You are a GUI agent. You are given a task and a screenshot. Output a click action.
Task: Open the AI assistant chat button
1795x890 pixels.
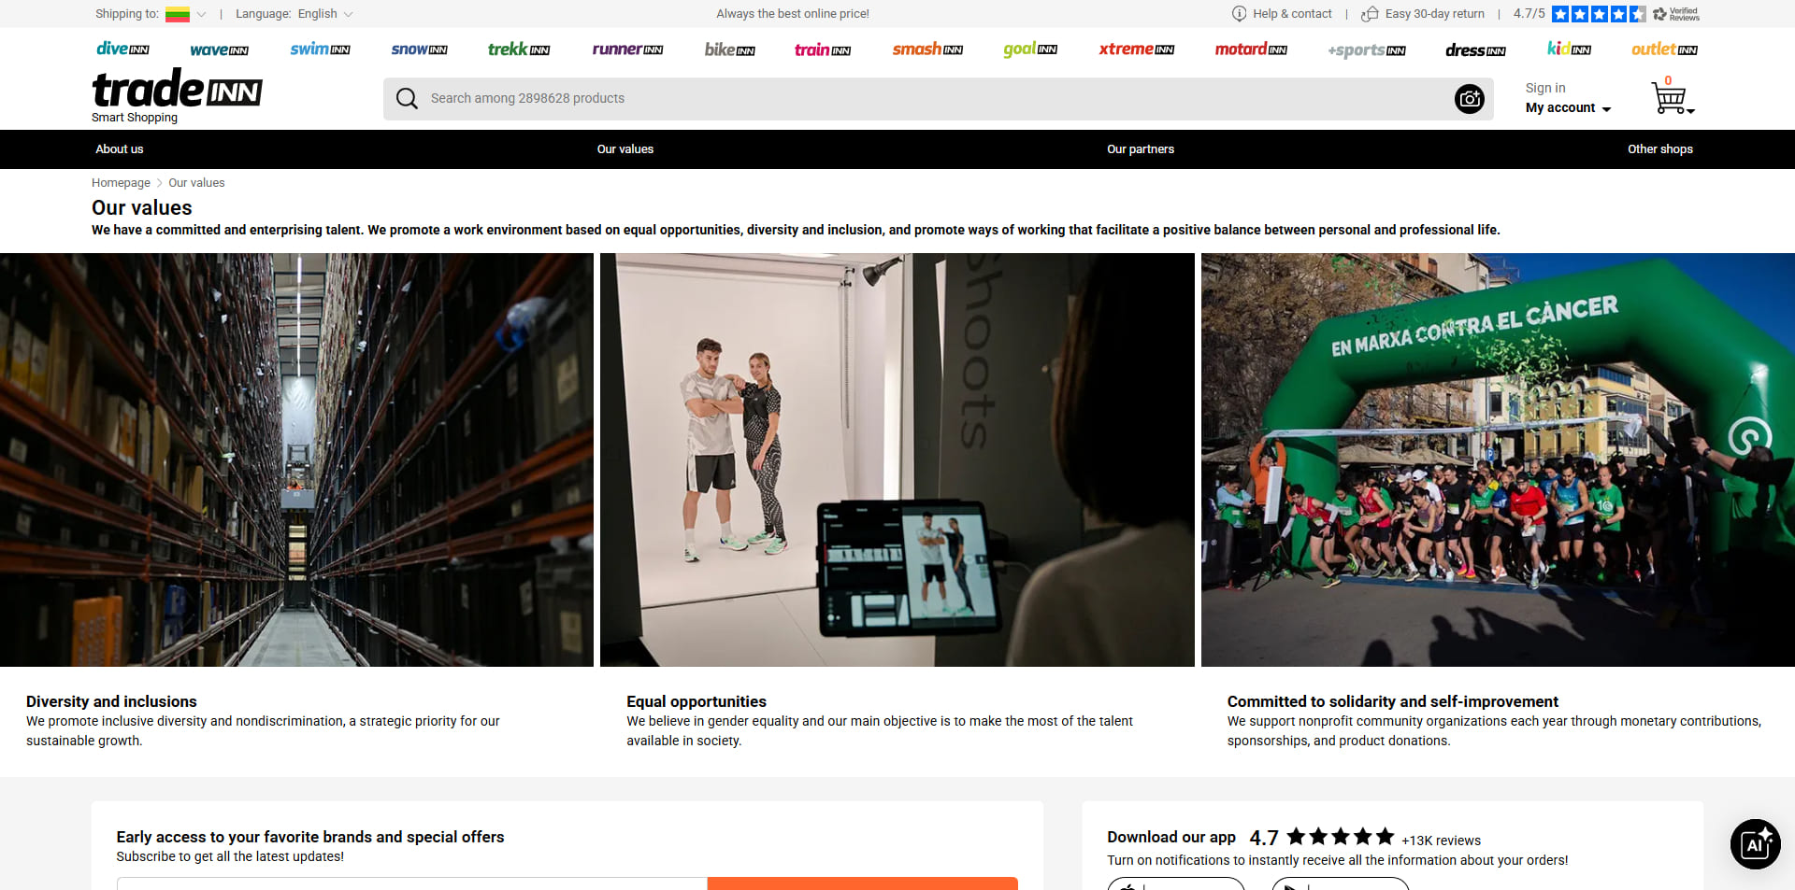click(1755, 844)
